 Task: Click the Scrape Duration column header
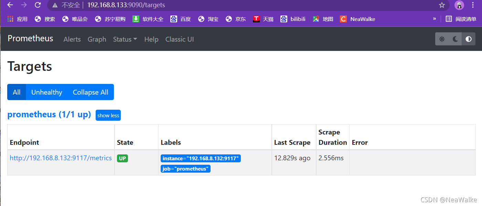333,137
